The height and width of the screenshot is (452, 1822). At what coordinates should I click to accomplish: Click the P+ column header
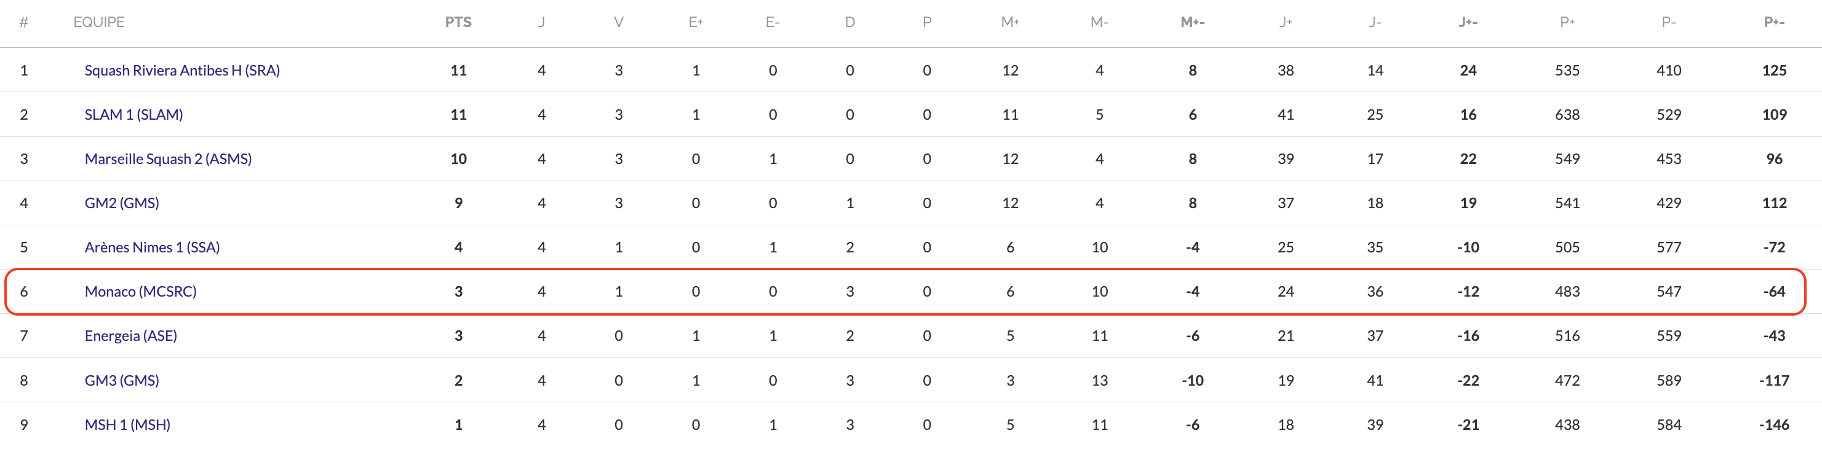(1567, 23)
